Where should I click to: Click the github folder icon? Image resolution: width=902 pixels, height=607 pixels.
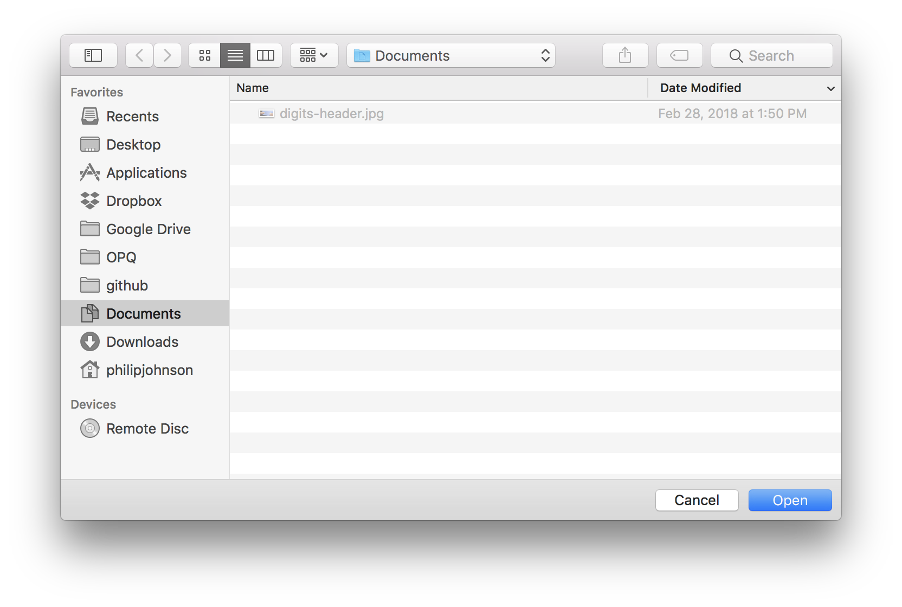[x=90, y=285]
